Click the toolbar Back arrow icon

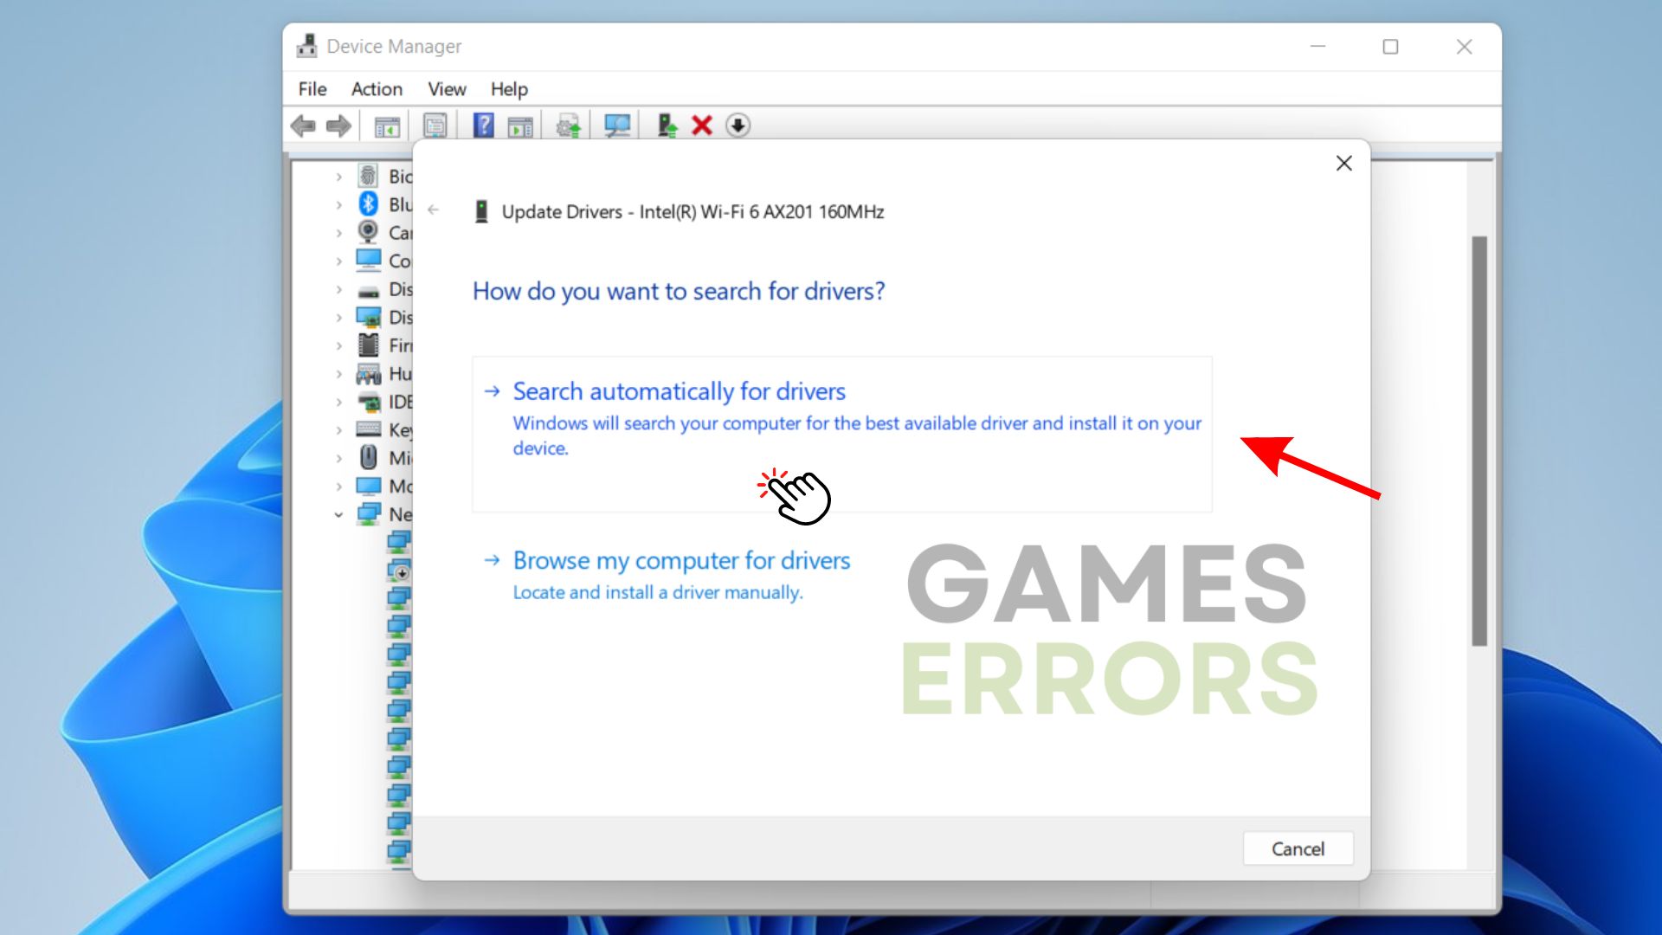click(x=303, y=126)
